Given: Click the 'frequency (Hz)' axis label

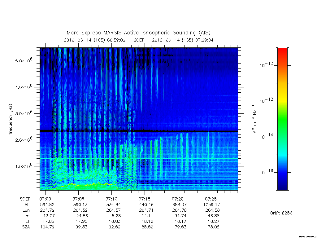Looking at the screenshot, I should tap(11, 119).
